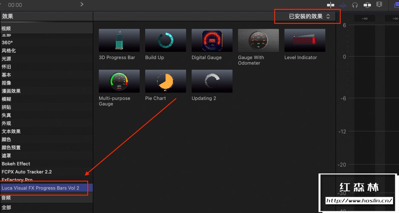Select the 外观 category
This screenshot has width=399, height=213.
[46, 123]
